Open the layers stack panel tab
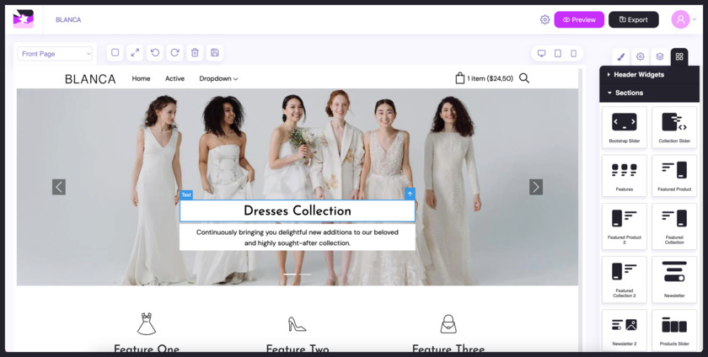The height and width of the screenshot is (357, 708). click(660, 57)
